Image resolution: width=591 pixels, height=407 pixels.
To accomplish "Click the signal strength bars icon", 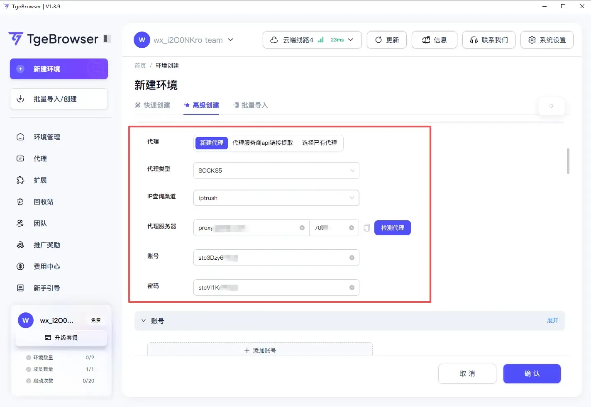I will pos(321,40).
